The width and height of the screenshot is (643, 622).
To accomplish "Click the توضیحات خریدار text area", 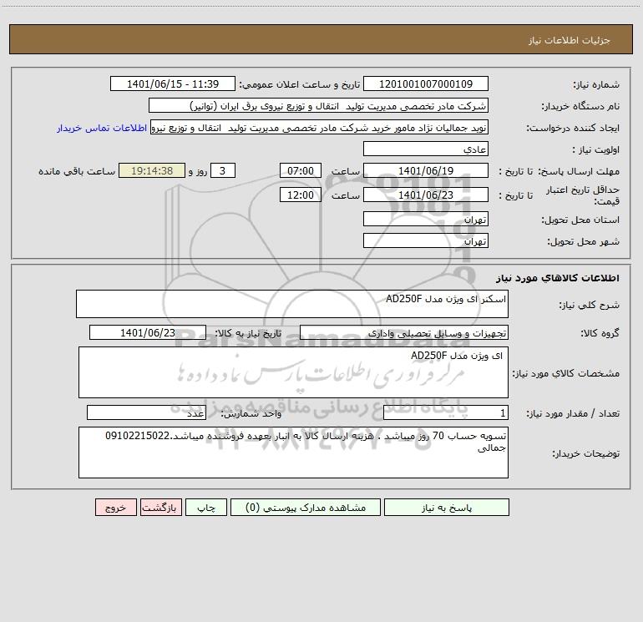I will pyautogui.click(x=293, y=453).
